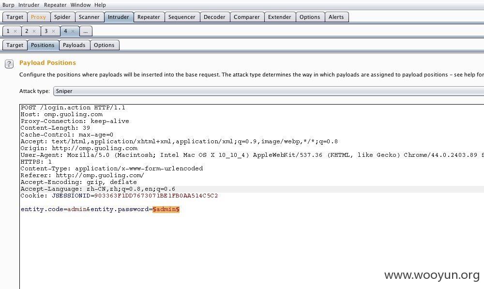Image resolution: width=484 pixels, height=289 pixels.
Task: Switch to the main Target tab
Action: 15,17
